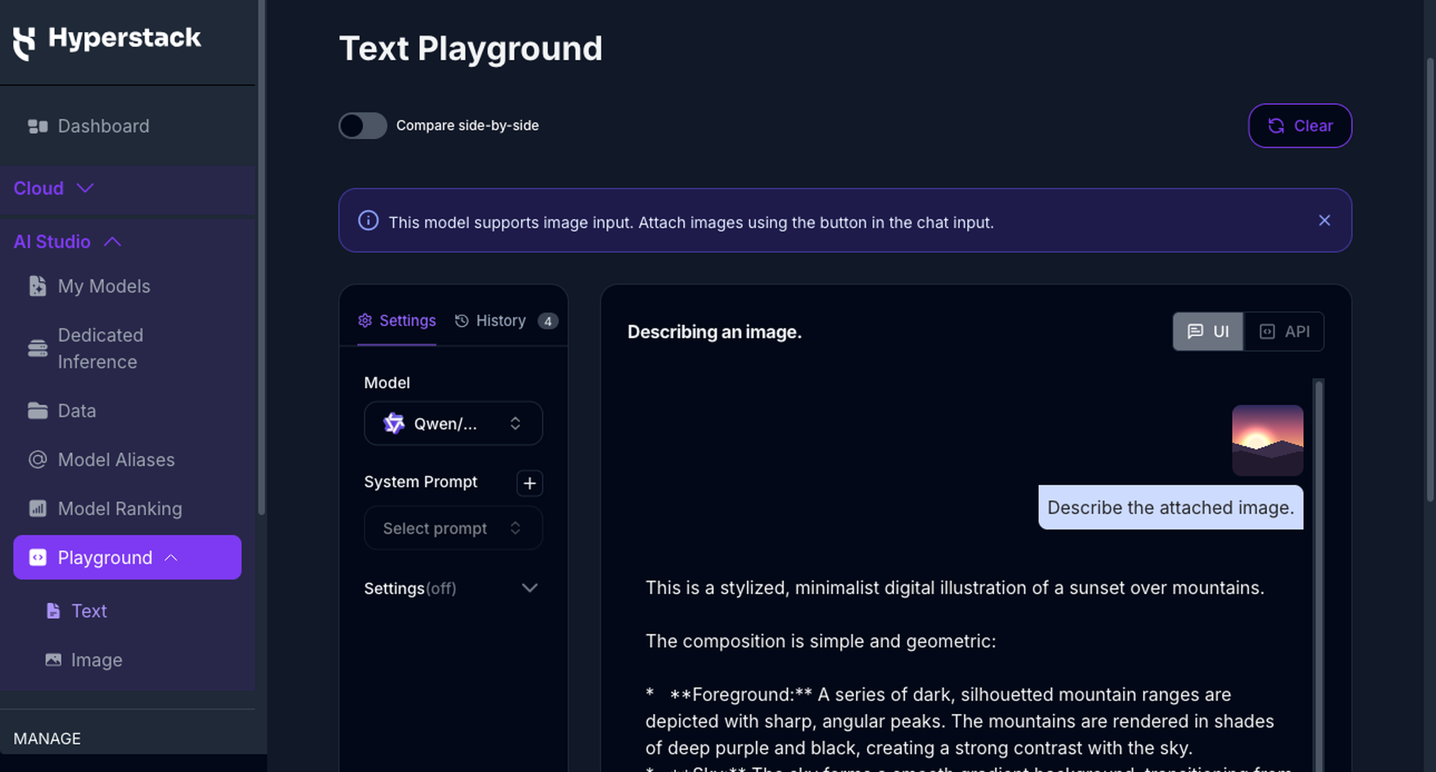Viewport: 1436px width, 772px height.
Task: Dismiss the image input info banner
Action: click(1324, 221)
